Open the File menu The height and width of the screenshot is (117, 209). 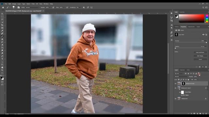pos(6,4)
